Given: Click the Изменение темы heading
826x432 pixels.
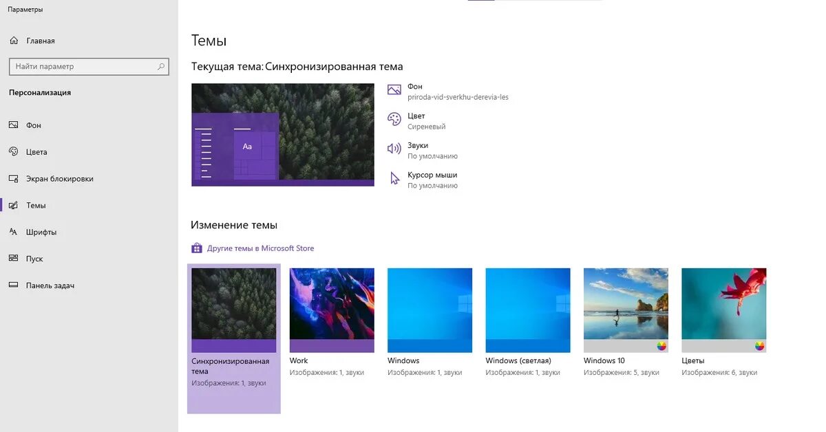Looking at the screenshot, I should click(x=234, y=225).
